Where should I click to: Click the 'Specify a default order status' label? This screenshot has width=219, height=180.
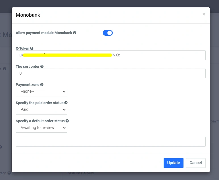point(40,121)
